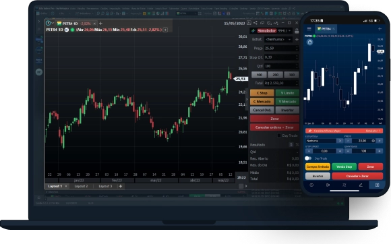Click the yellow Compra limitada button on phone
This screenshot has width=391, height=244.
(318, 166)
